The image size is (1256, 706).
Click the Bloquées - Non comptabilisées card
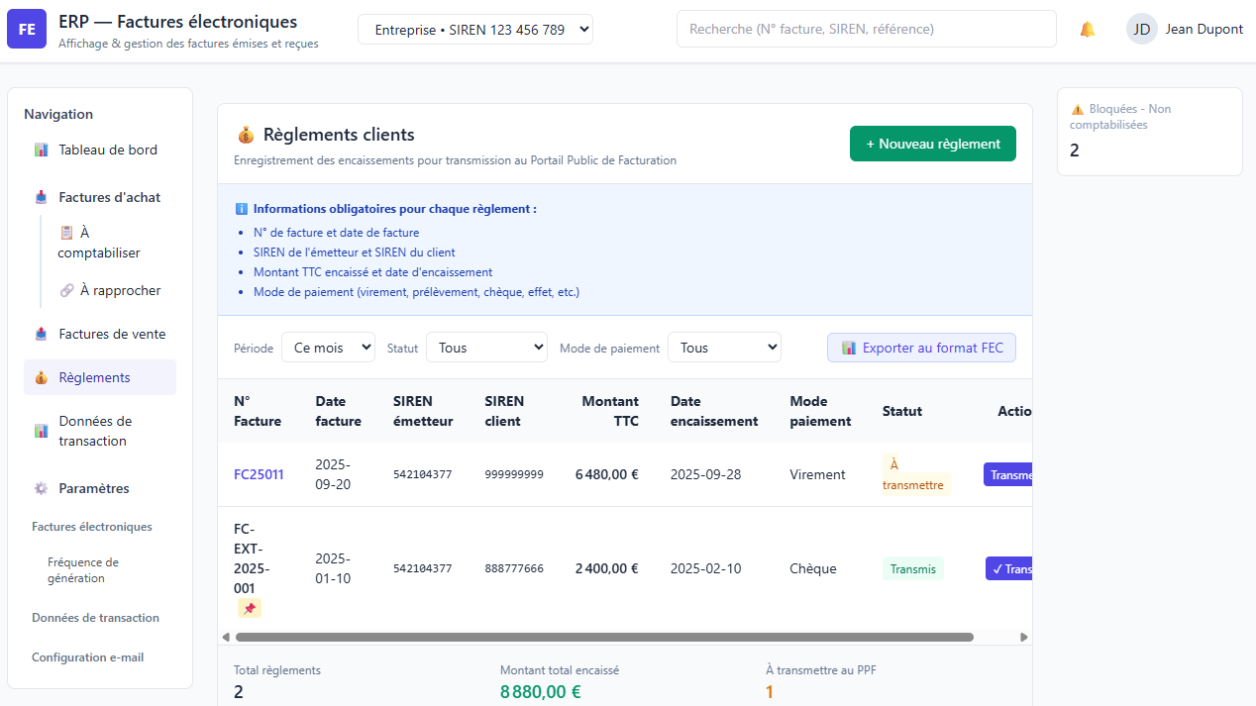(x=1149, y=132)
